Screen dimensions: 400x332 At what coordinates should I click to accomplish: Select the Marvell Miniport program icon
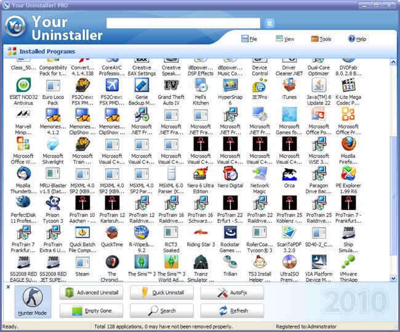[23, 115]
